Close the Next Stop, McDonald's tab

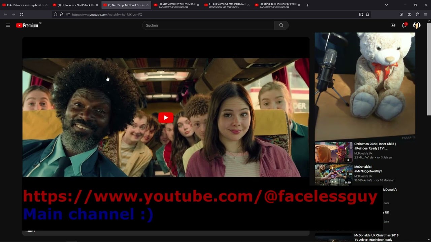click(147, 5)
